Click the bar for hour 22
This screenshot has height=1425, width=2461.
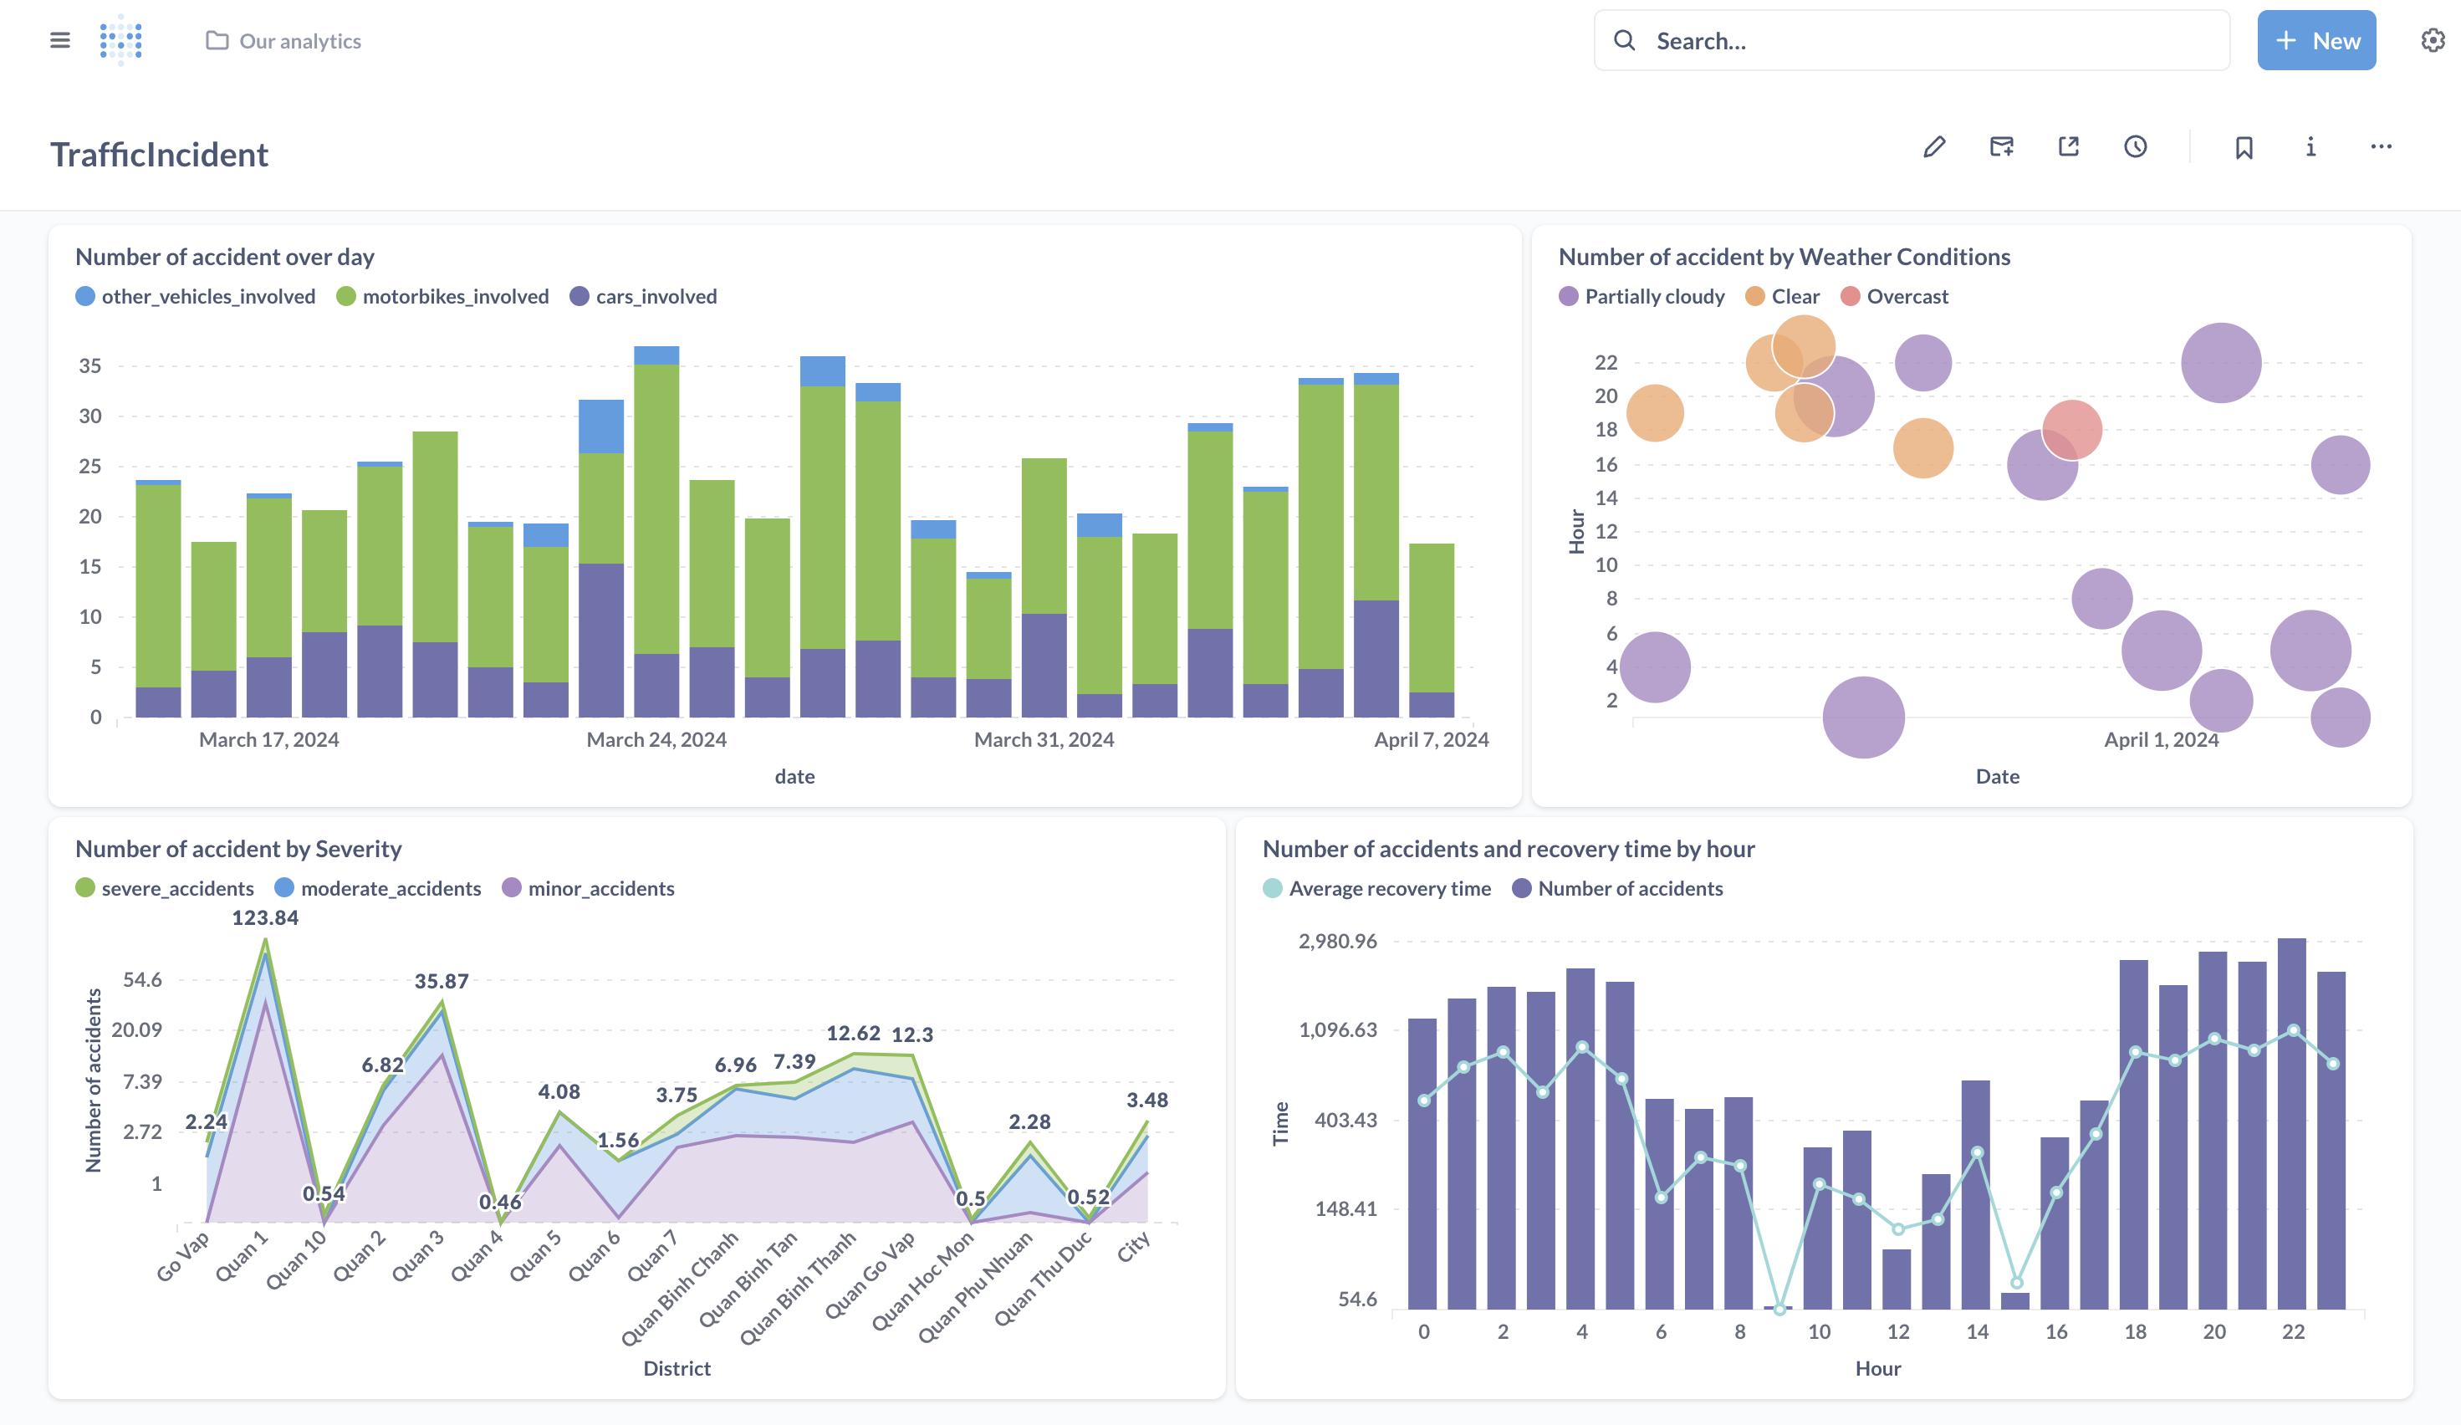tap(2292, 1123)
